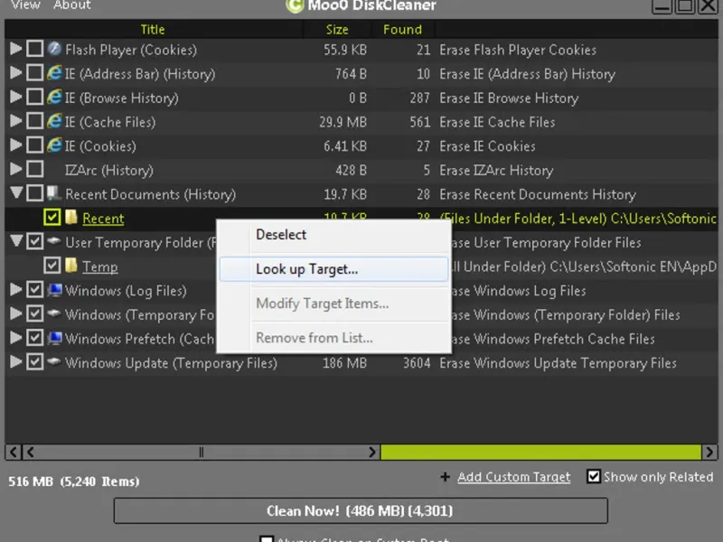Collapse the User Temporary Folder row
The height and width of the screenshot is (542, 723).
[16, 240]
